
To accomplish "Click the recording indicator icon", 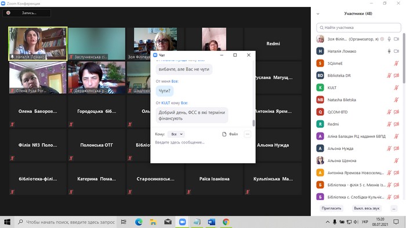I will pyautogui.click(x=8, y=13).
